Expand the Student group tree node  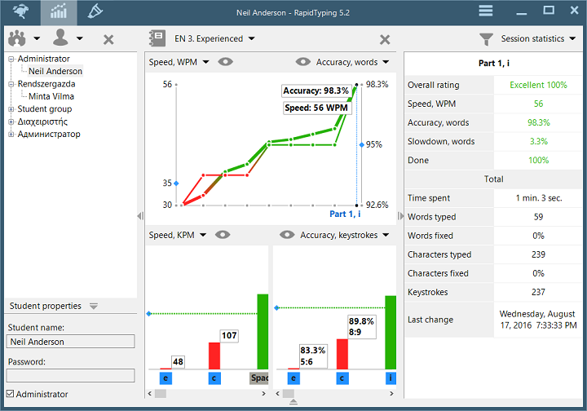(x=11, y=109)
